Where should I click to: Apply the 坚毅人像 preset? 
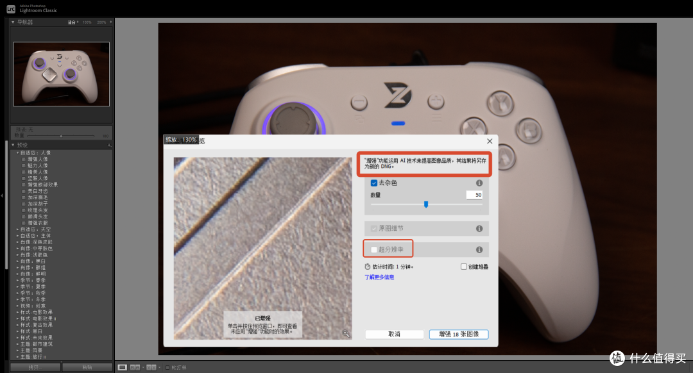coord(38,178)
